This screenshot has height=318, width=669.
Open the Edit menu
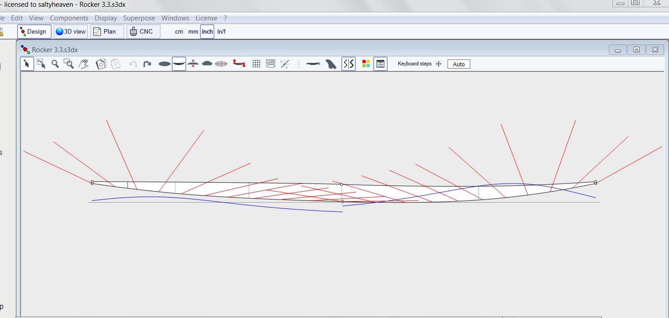point(17,18)
